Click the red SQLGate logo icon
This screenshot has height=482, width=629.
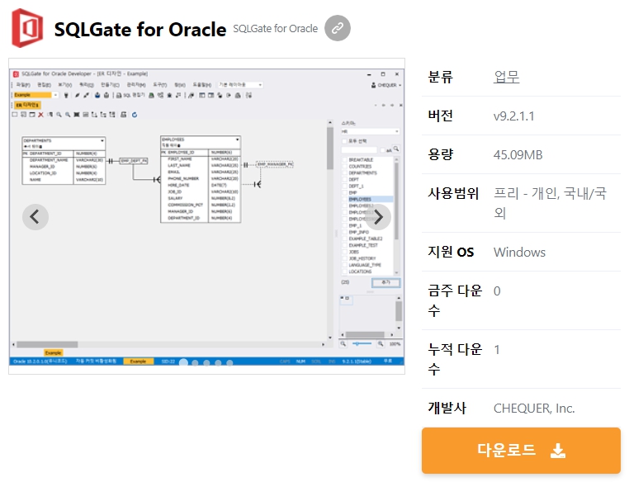click(x=27, y=28)
